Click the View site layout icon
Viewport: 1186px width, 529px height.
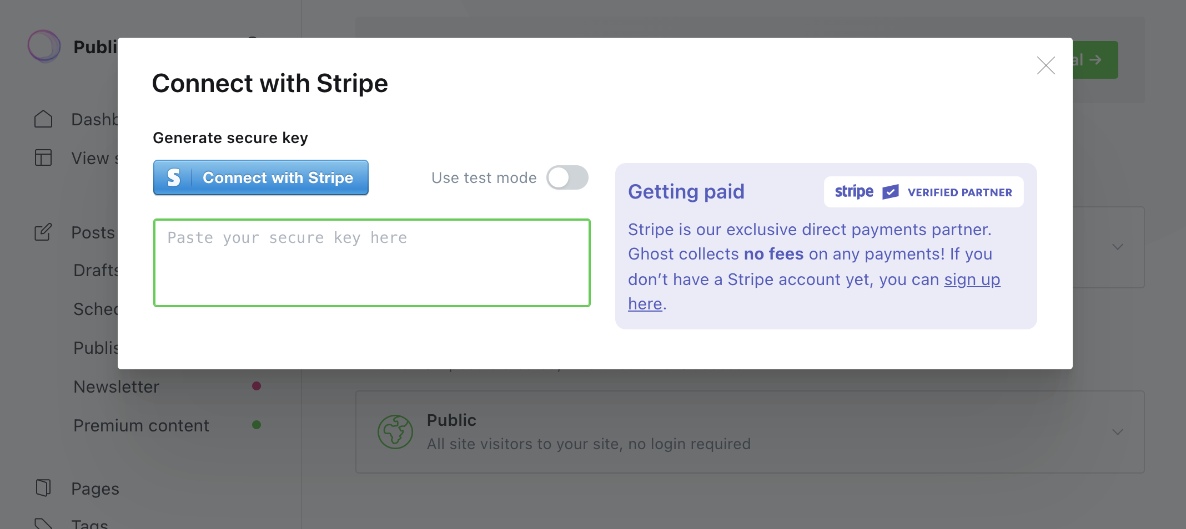43,158
